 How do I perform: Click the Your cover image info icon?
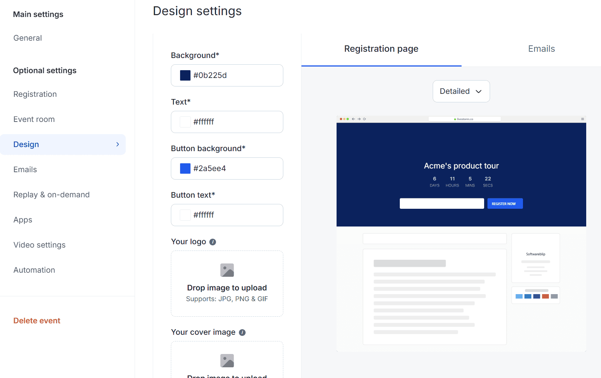(x=242, y=333)
